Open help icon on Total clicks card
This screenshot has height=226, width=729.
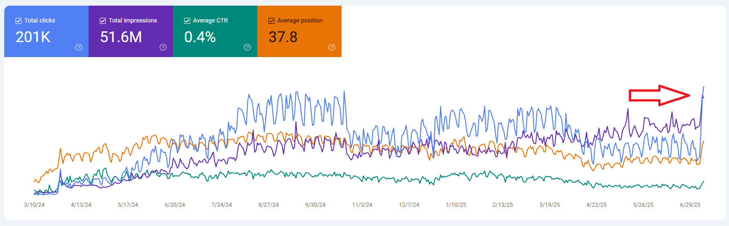[x=79, y=47]
